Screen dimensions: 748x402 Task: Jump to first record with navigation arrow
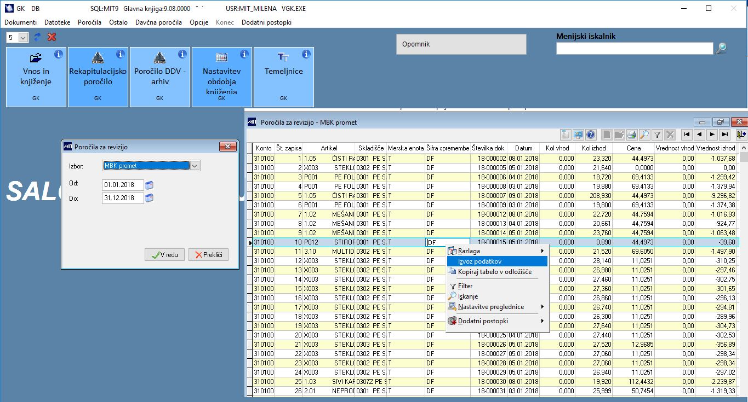[x=686, y=135]
